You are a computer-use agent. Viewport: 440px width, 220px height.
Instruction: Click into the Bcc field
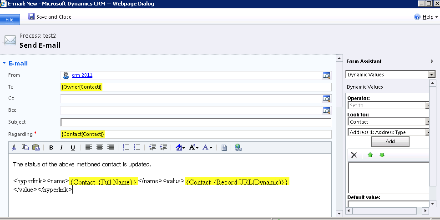pos(191,110)
